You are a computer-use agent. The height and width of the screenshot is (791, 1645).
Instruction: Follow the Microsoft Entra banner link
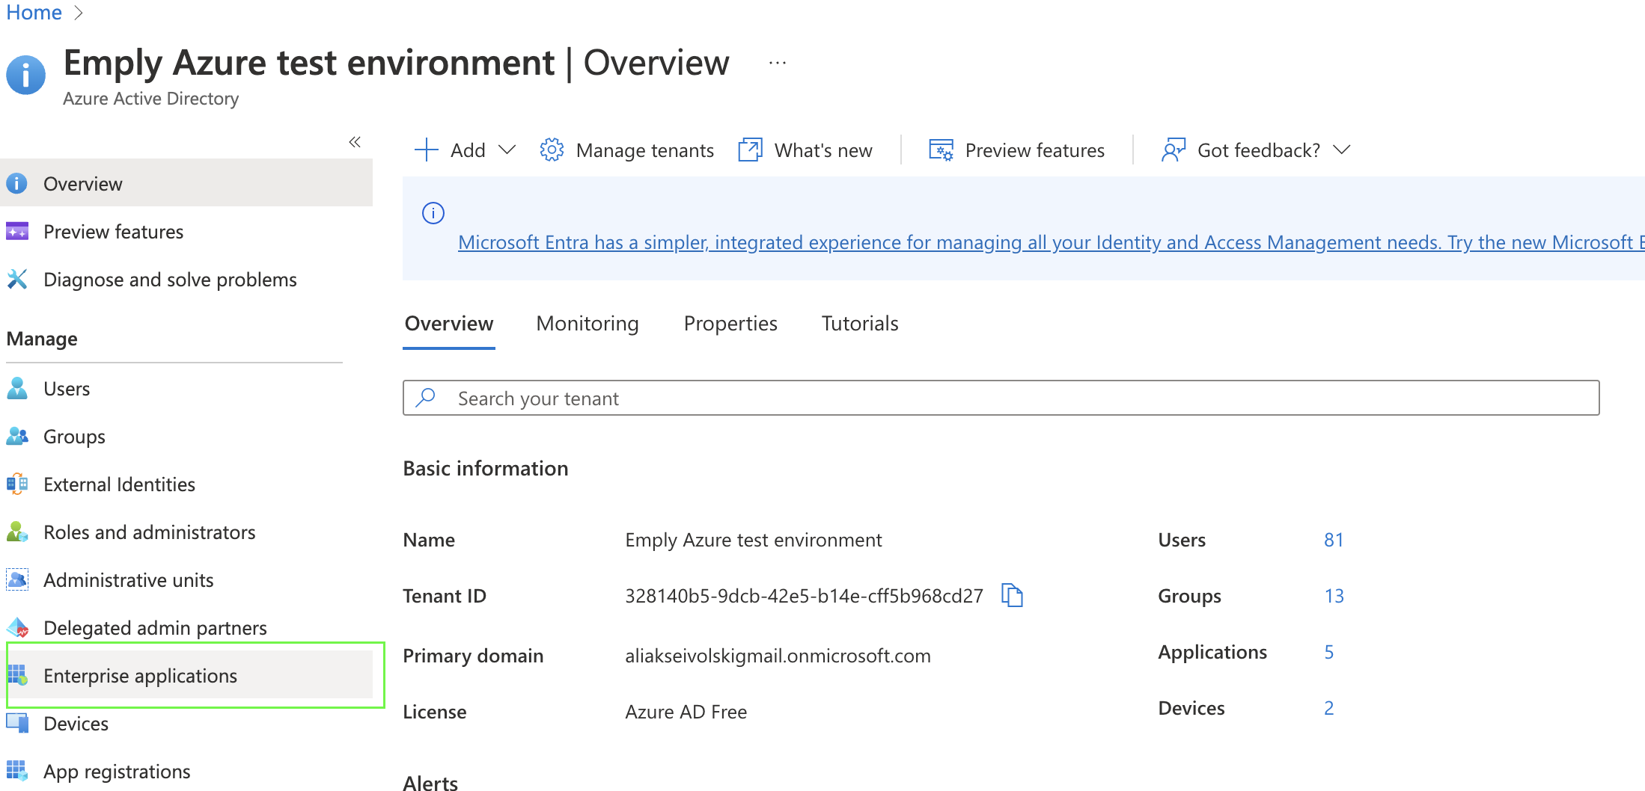[1048, 242]
